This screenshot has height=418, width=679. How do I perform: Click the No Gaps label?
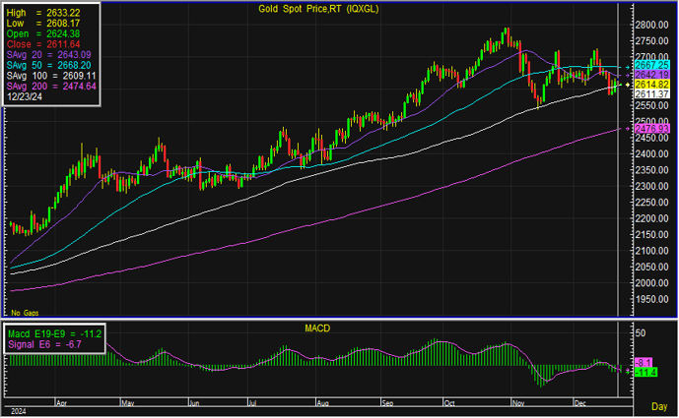(x=23, y=311)
